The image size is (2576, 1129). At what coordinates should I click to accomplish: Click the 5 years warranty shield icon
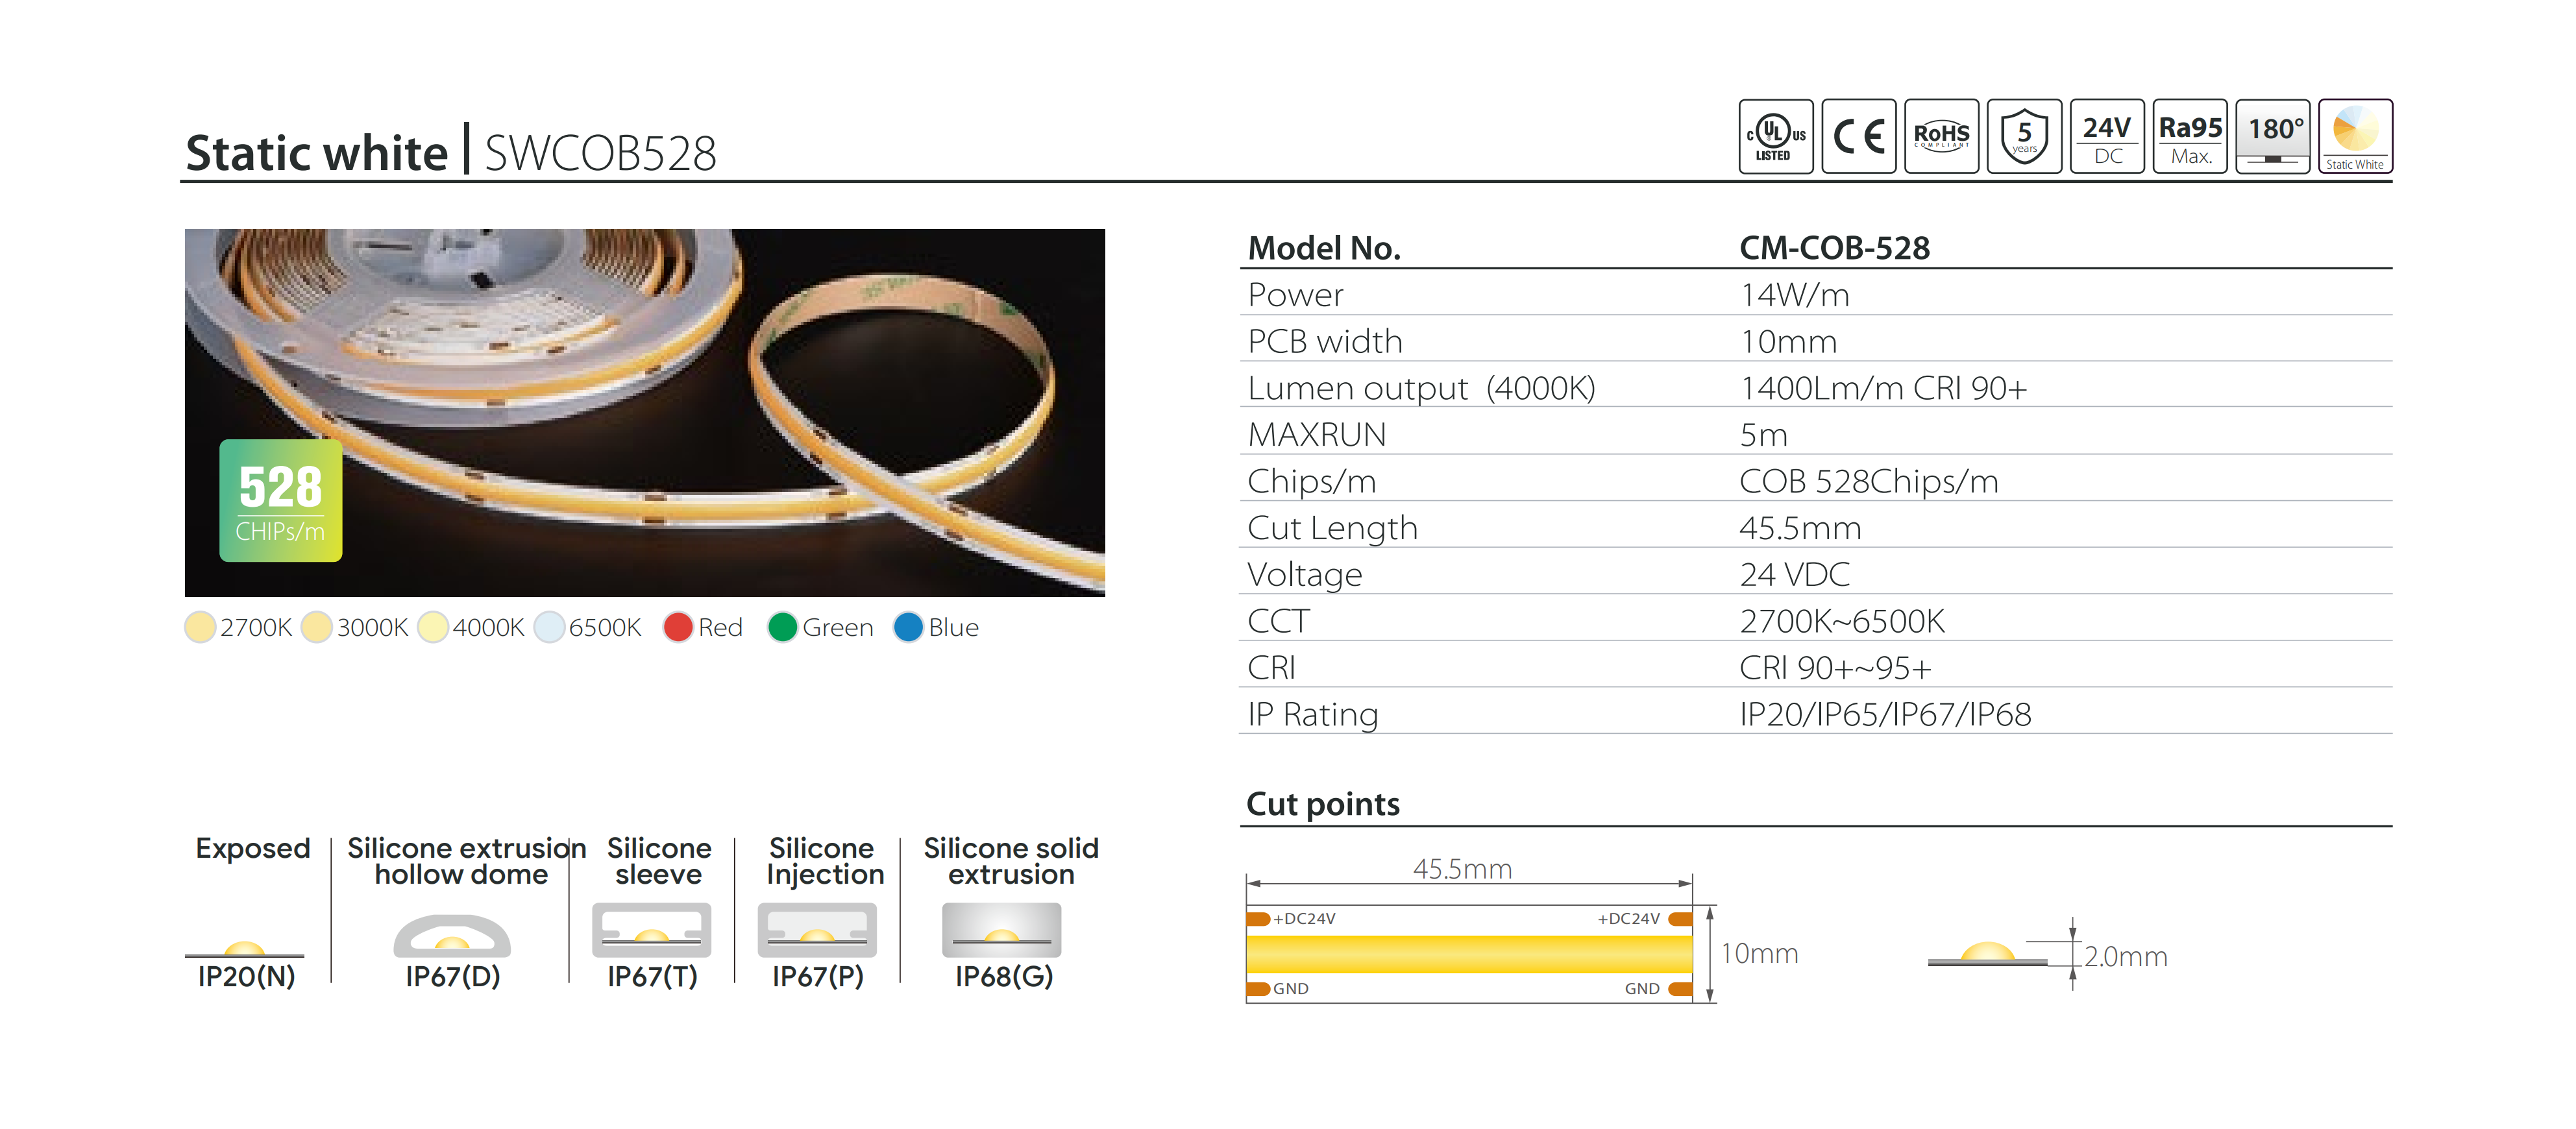pos(2024,136)
